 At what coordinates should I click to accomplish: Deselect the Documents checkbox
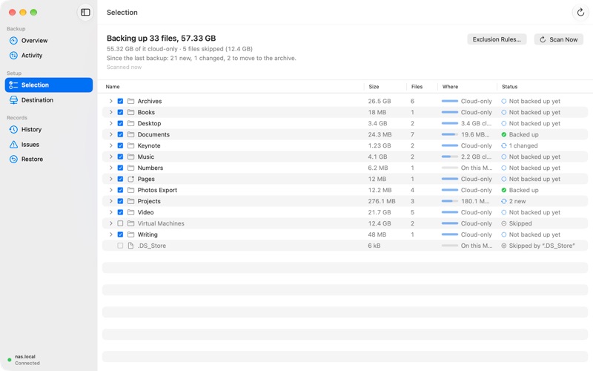tap(120, 134)
